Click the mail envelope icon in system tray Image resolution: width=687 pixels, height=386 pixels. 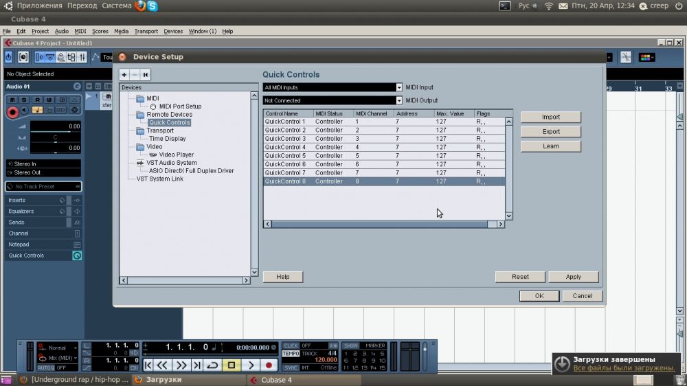[x=563, y=5]
